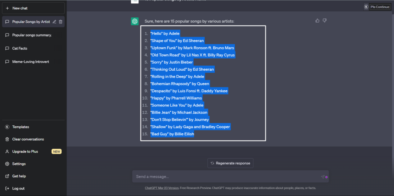Click the "Happy" by Pharrell Williams line
The height and width of the screenshot is (196, 394).
coord(176,98)
